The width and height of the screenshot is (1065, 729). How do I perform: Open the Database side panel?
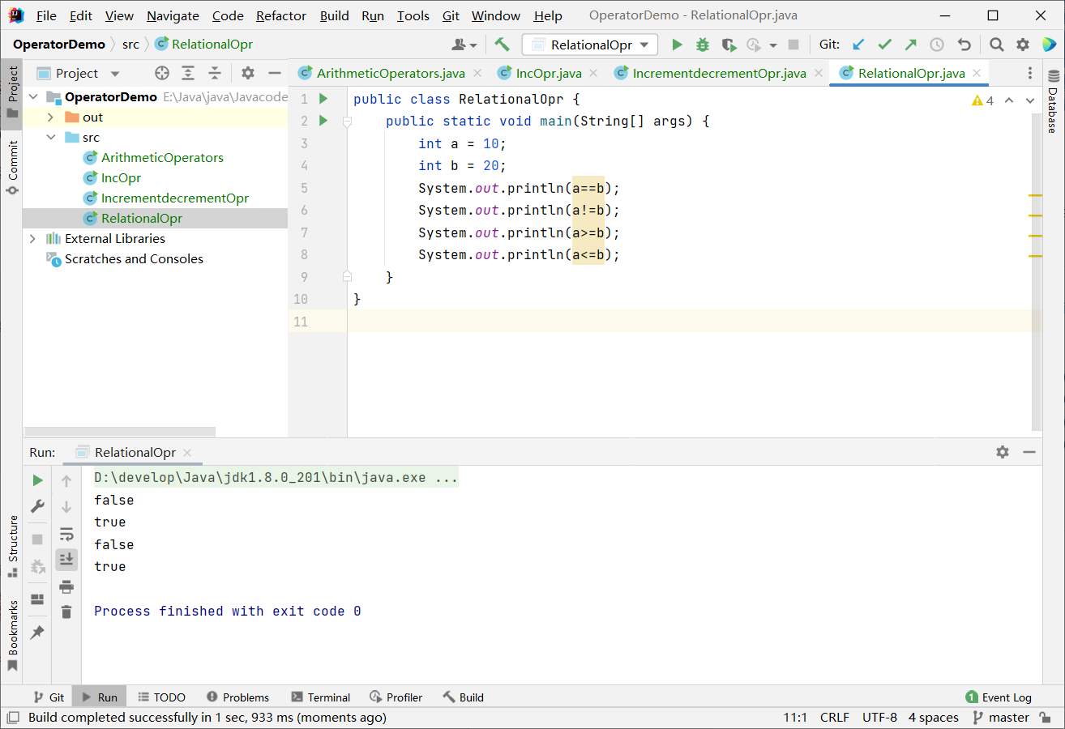click(x=1053, y=101)
